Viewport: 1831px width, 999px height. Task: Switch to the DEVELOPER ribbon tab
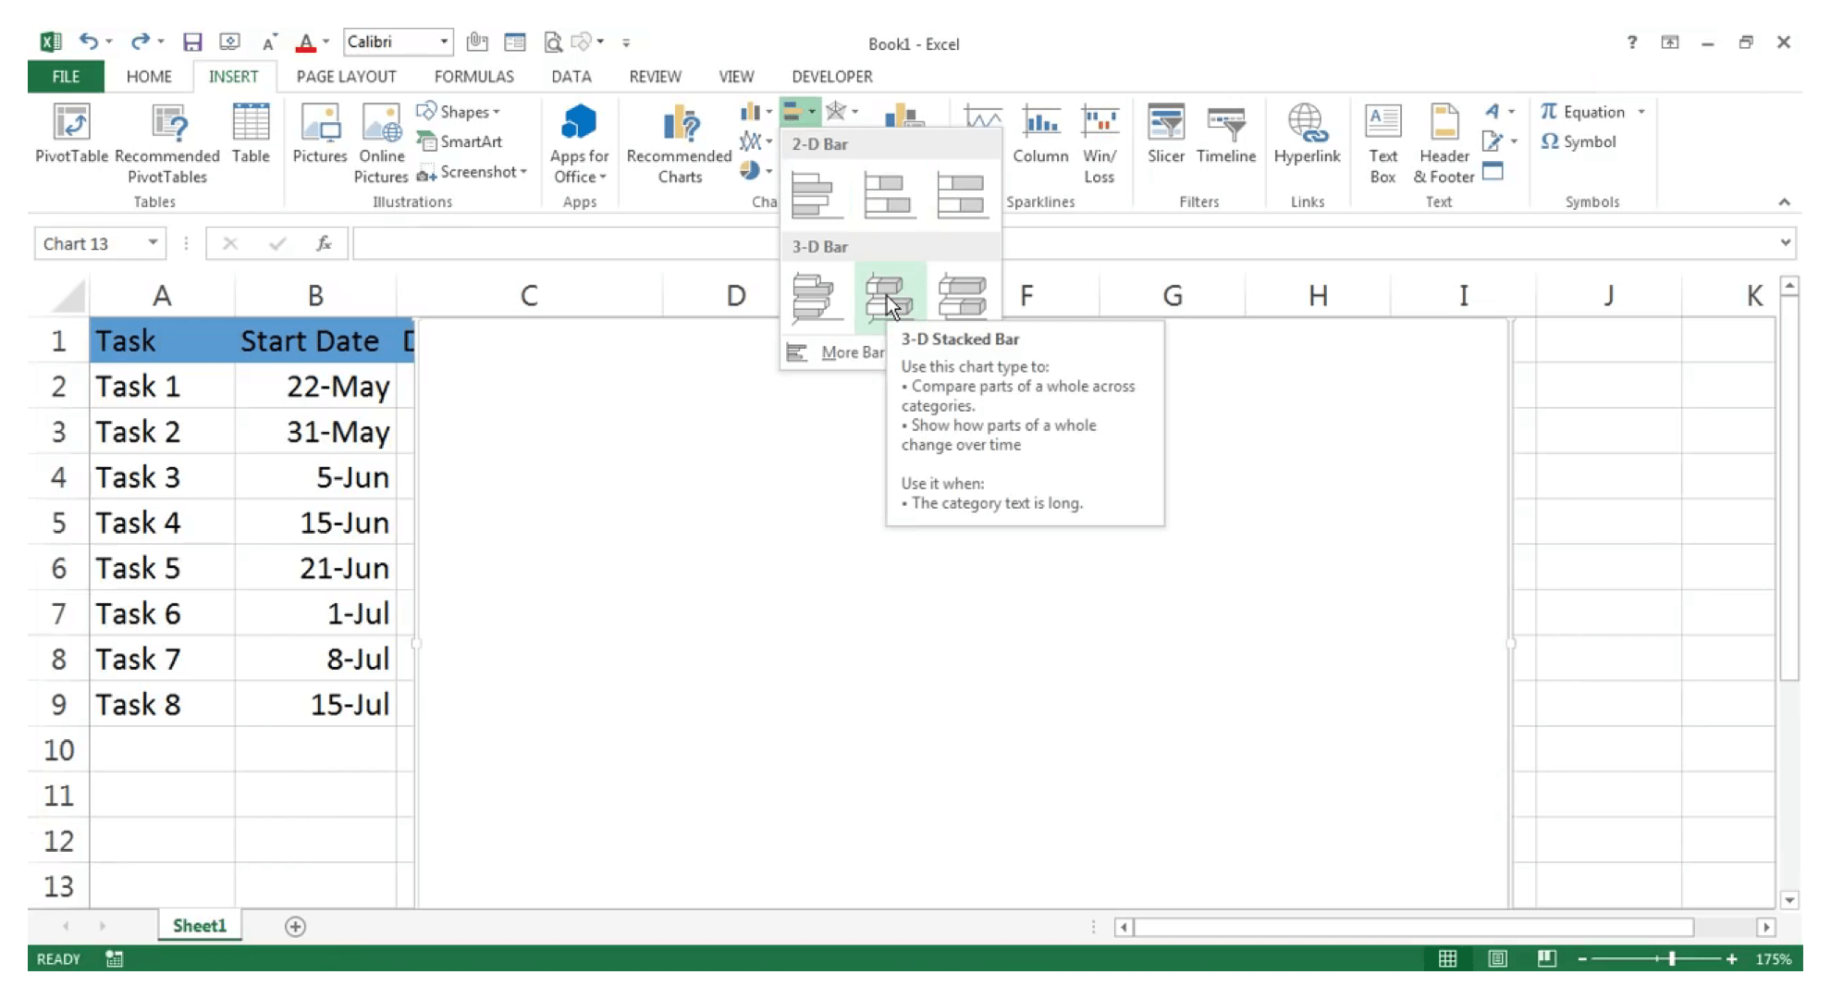[832, 76]
